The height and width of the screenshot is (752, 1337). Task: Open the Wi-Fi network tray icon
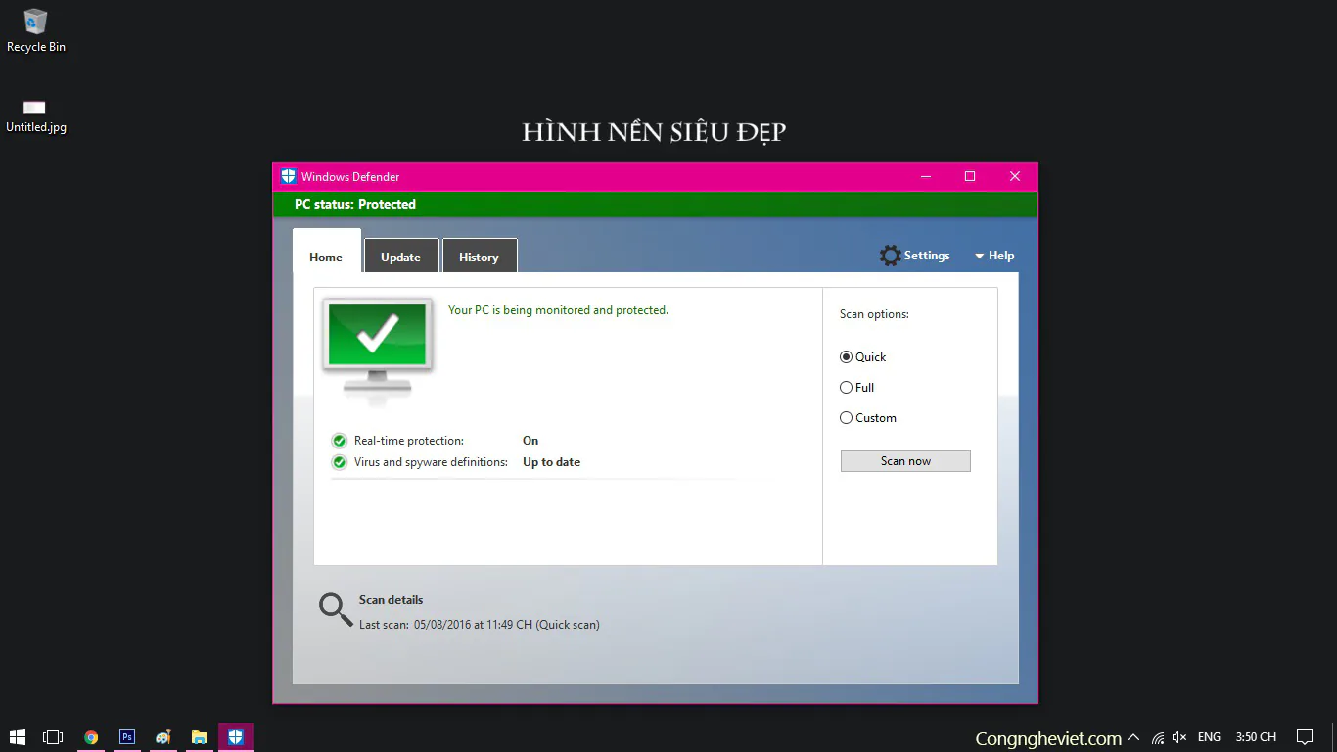pyautogui.click(x=1158, y=737)
